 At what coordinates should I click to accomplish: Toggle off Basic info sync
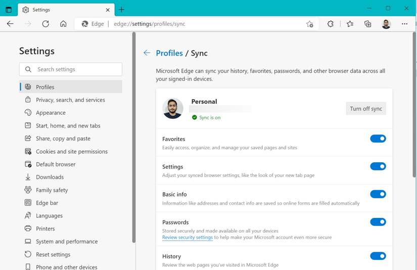pos(378,194)
